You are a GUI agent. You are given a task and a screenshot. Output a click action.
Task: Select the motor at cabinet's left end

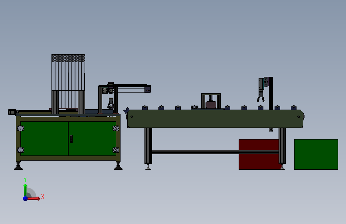tap(12, 112)
